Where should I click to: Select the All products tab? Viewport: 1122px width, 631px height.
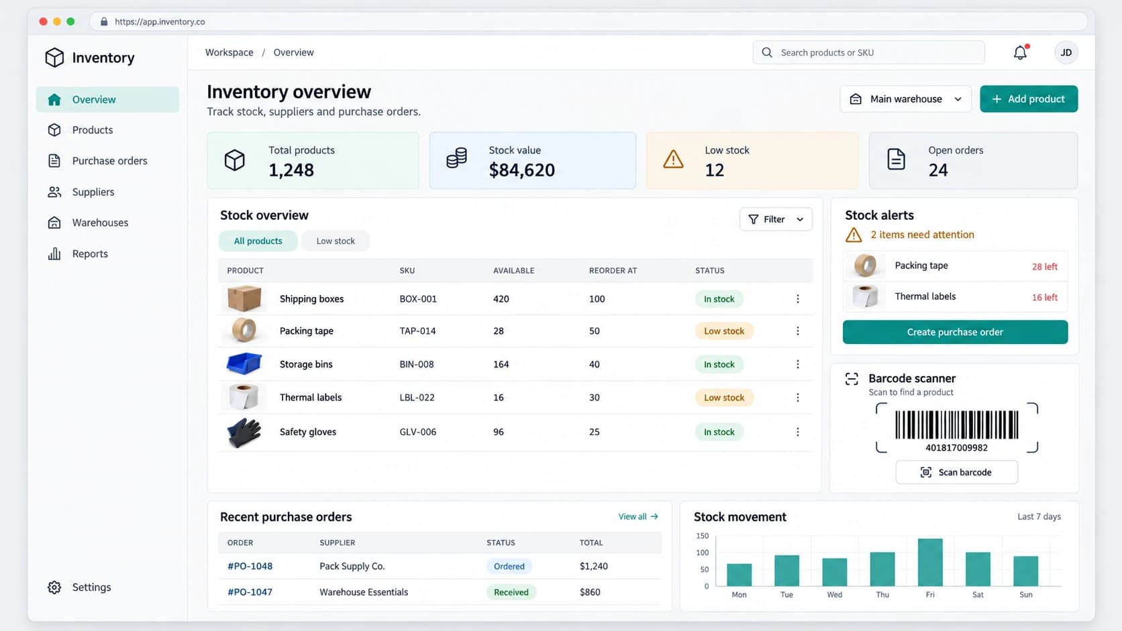click(x=258, y=241)
